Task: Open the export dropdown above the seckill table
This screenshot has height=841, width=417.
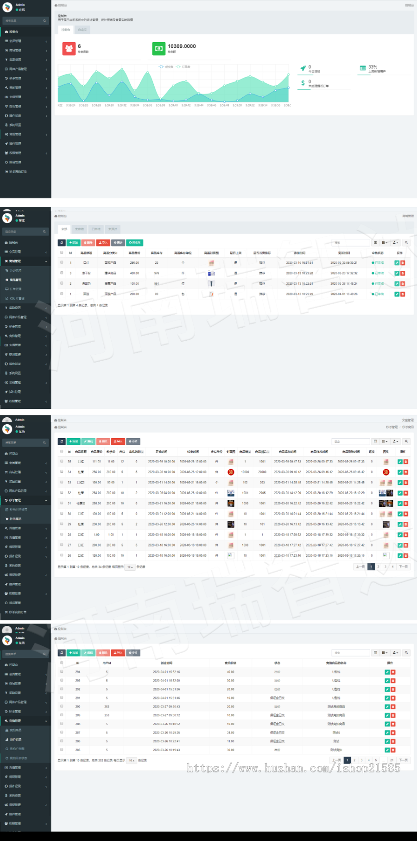Action: pos(395,441)
